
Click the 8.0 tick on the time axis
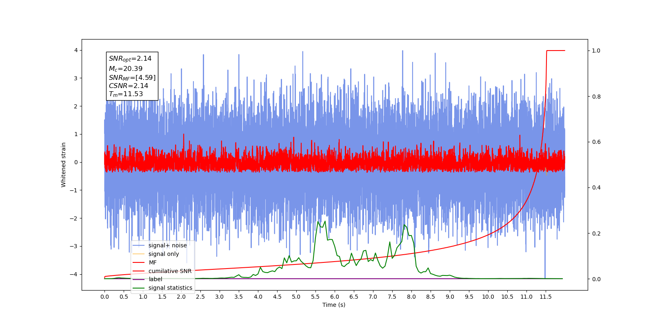[x=411, y=297]
